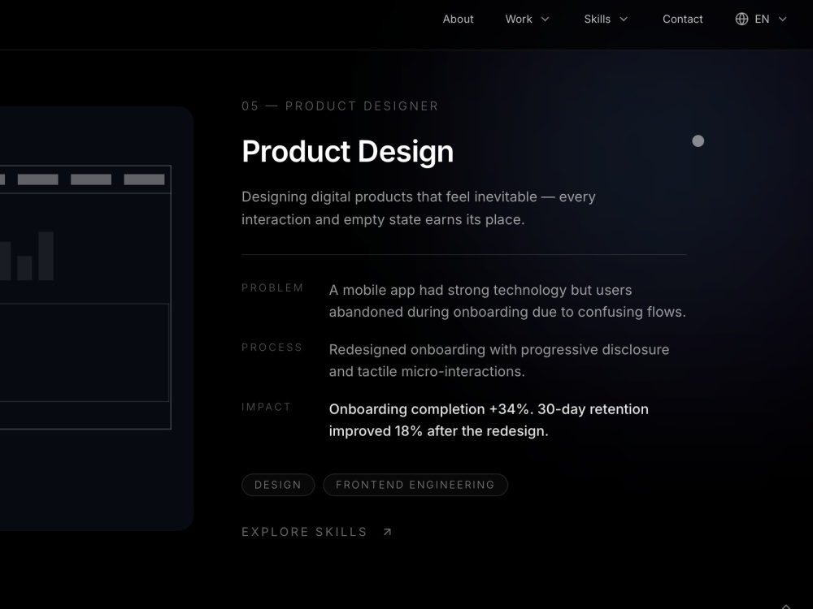The width and height of the screenshot is (813, 609).
Task: Click the Explore Skills link
Action: 316,532
